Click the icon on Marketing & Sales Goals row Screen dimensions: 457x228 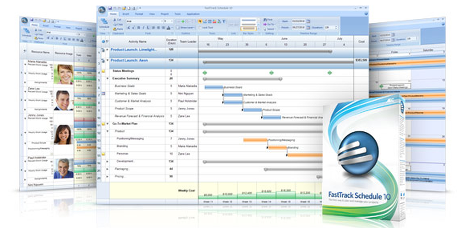tap(103, 93)
